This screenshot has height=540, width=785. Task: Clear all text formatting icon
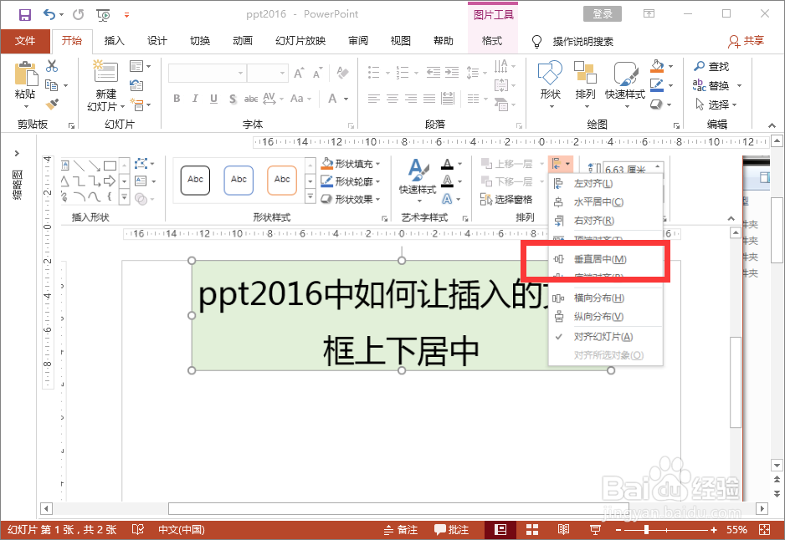[x=342, y=73]
